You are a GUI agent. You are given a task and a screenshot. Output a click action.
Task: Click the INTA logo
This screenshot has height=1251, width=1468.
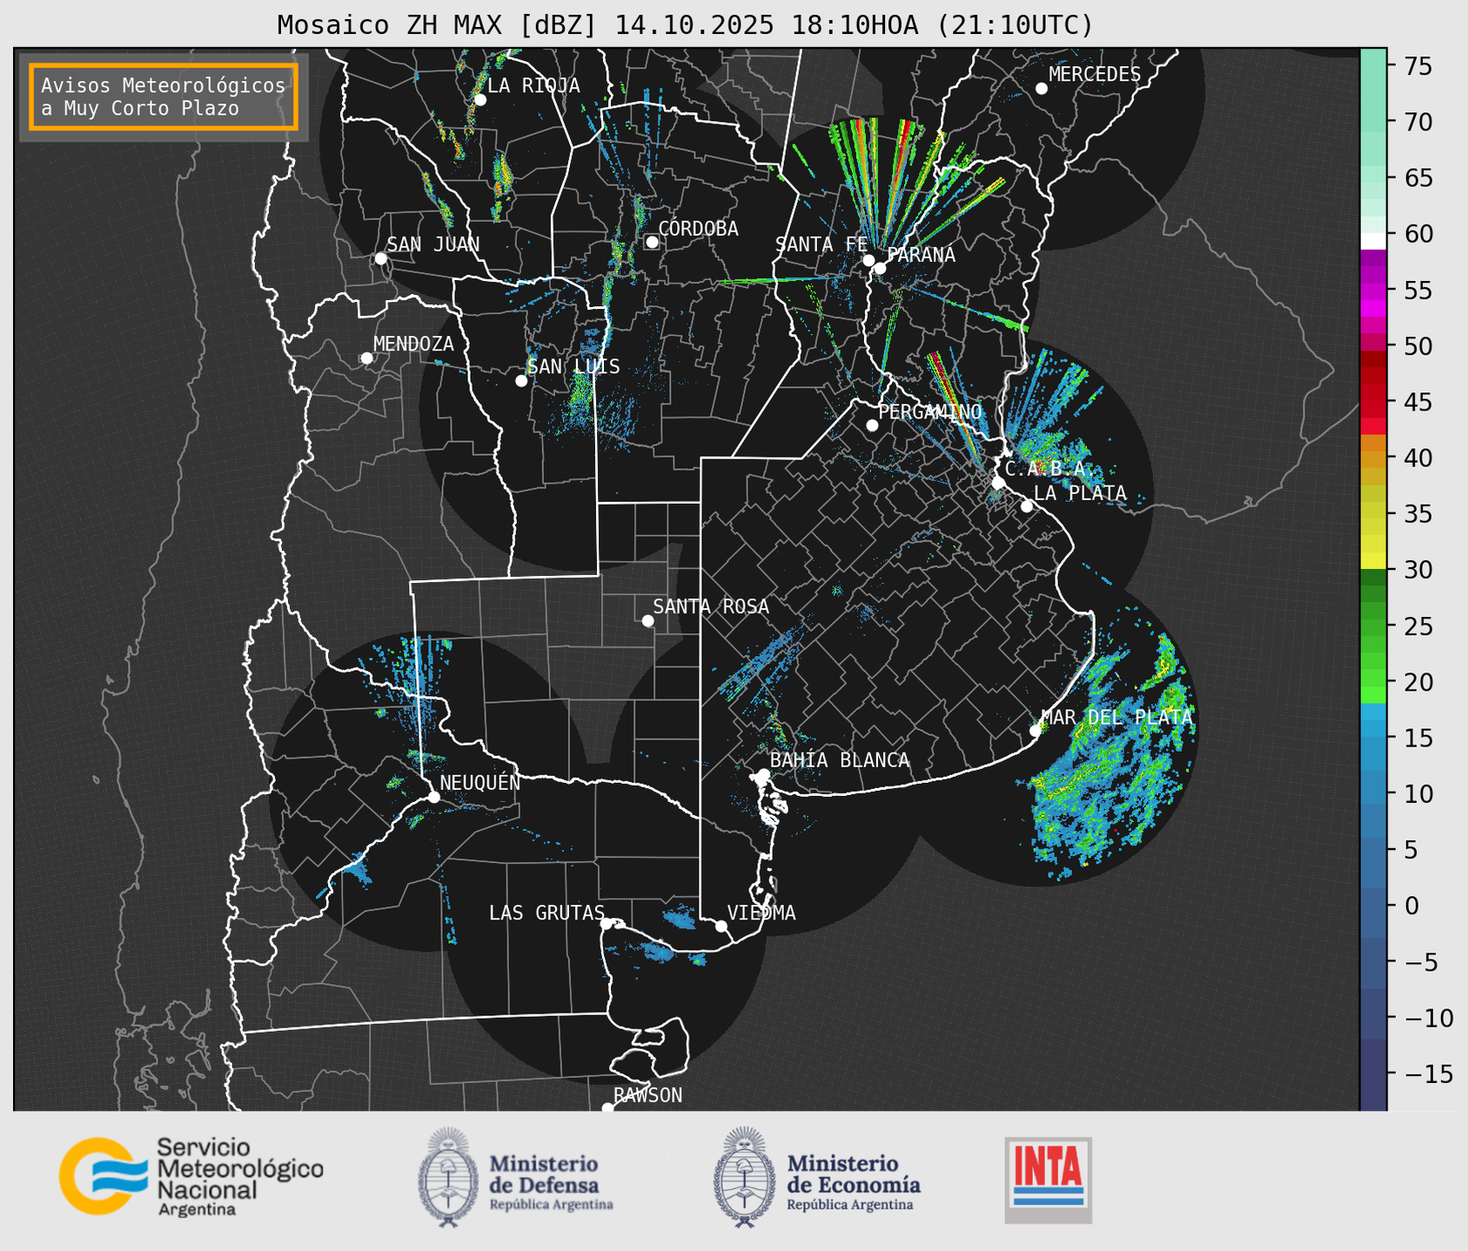click(x=1048, y=1180)
